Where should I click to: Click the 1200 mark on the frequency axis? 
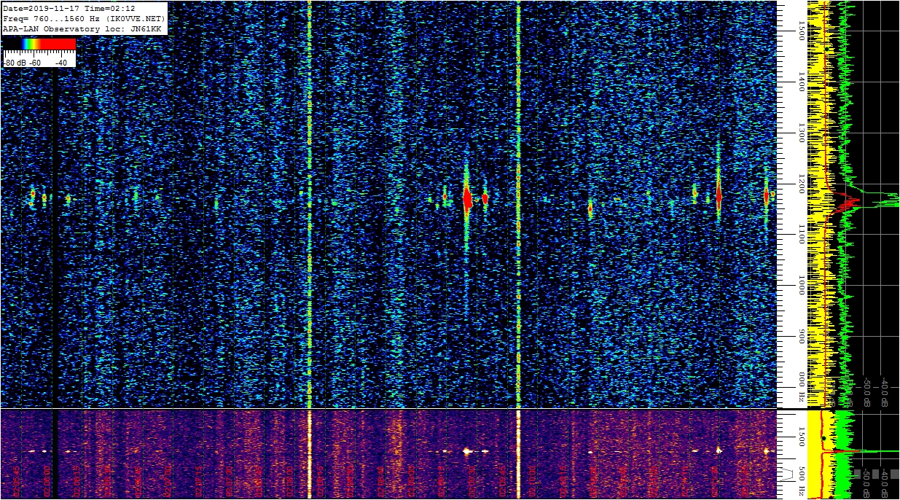click(801, 184)
